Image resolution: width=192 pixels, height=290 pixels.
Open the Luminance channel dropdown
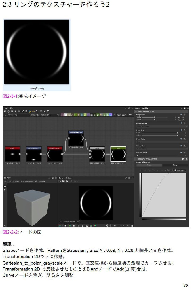(180, 170)
